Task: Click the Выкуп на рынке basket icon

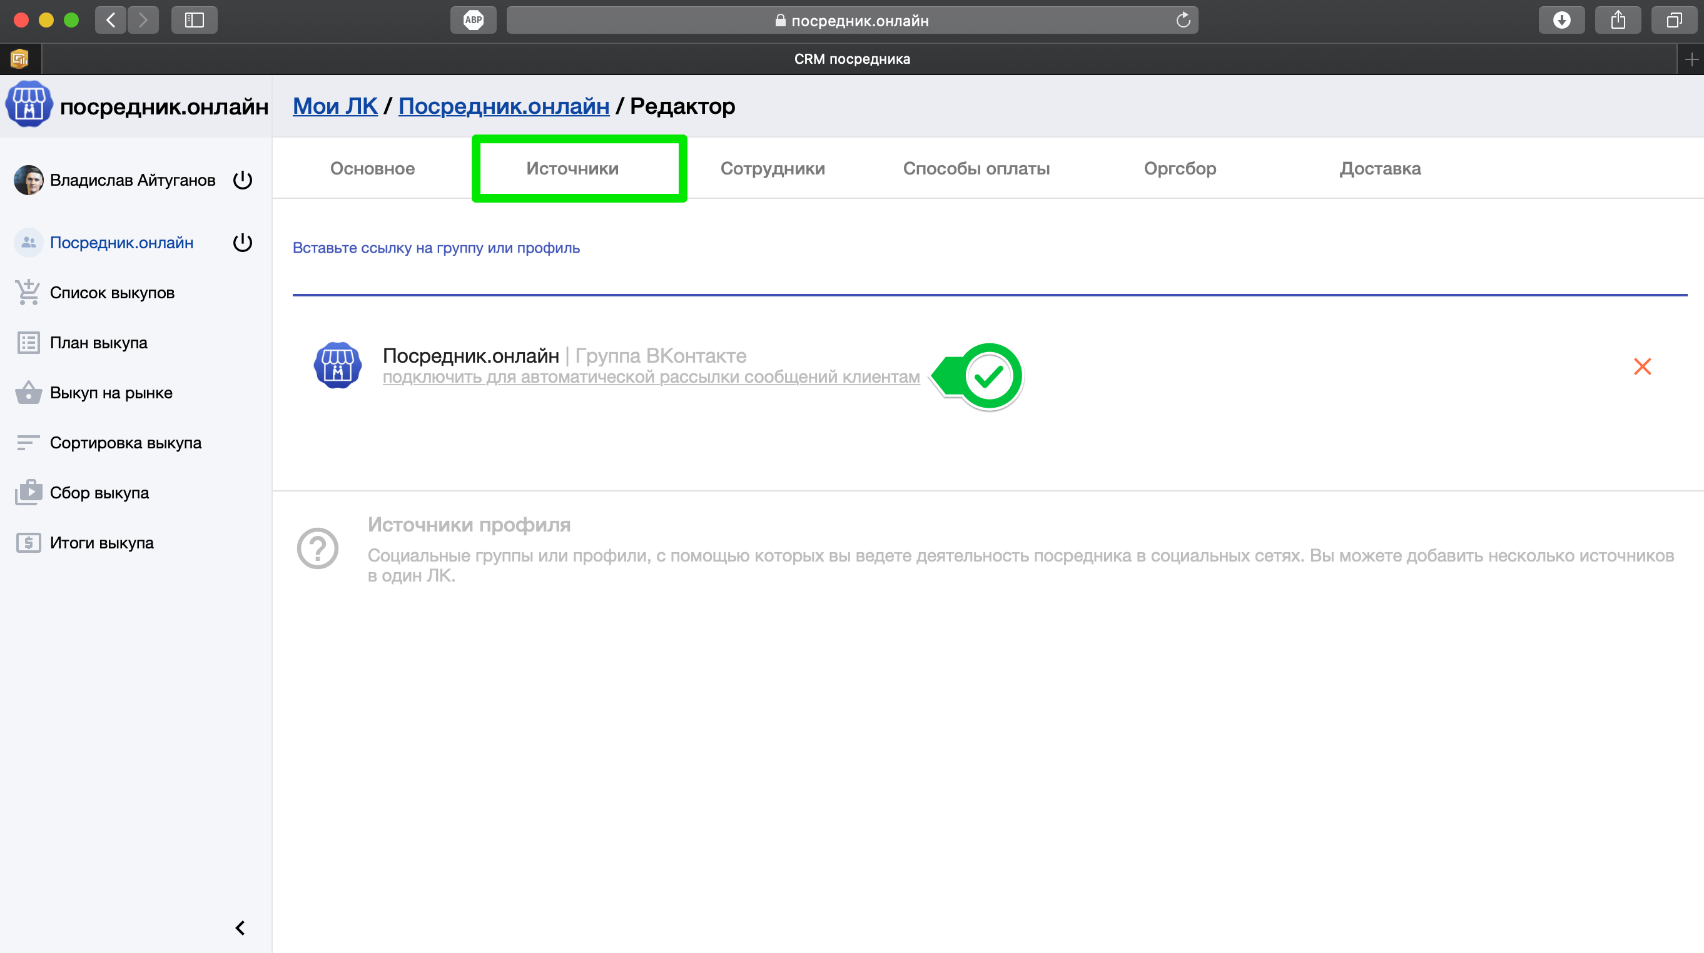Action: click(x=28, y=393)
